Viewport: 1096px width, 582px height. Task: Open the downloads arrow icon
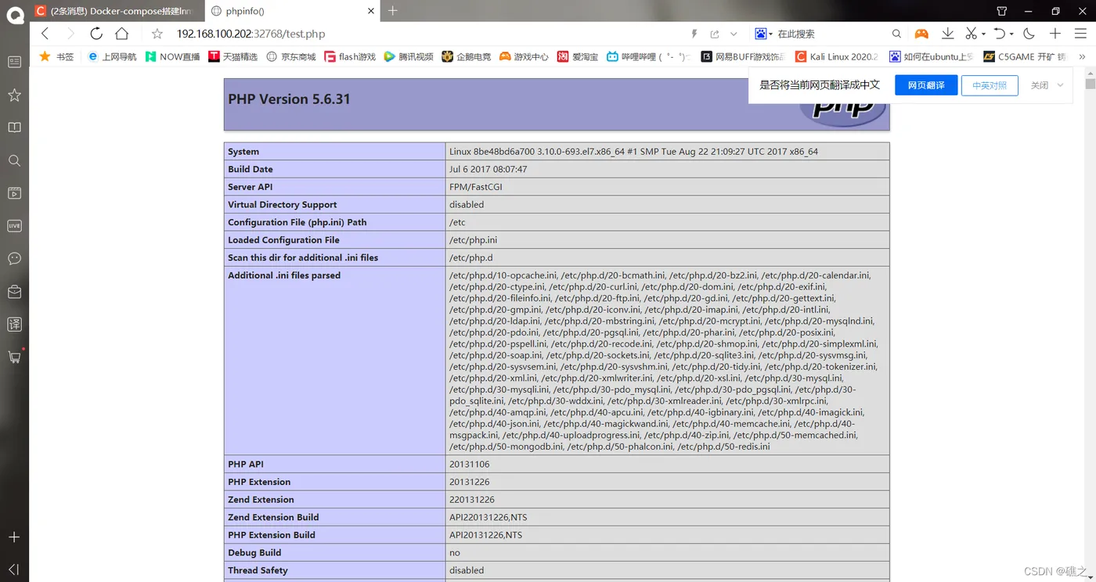click(947, 34)
